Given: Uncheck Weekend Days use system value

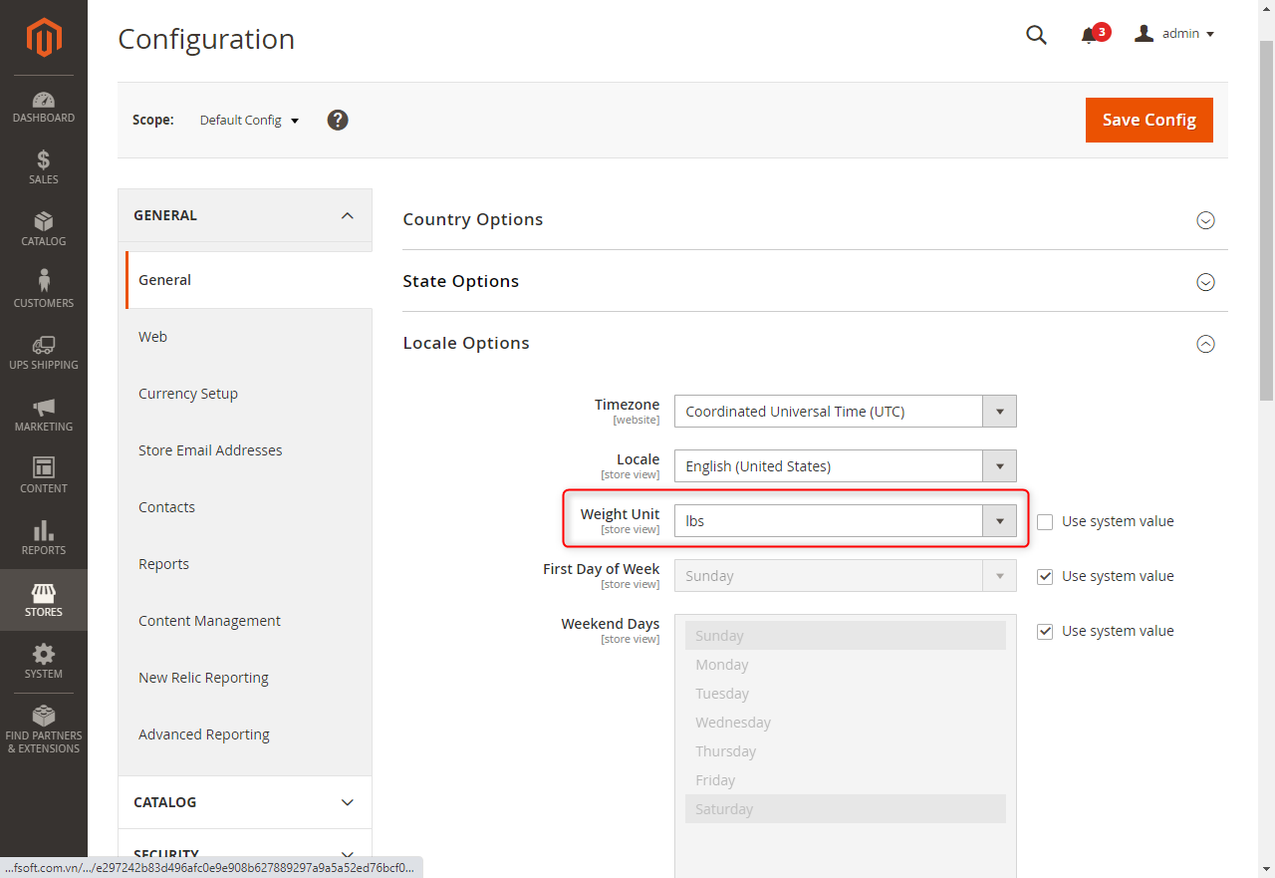Looking at the screenshot, I should 1045,631.
